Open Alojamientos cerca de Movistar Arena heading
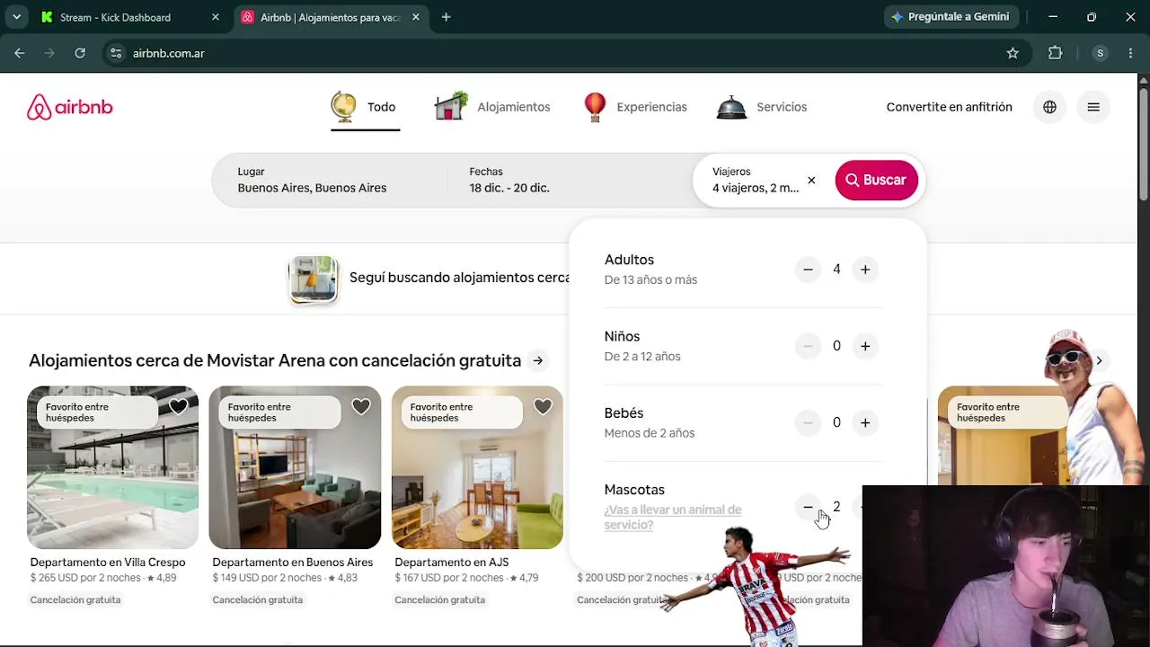This screenshot has width=1150, height=647. pos(275,360)
